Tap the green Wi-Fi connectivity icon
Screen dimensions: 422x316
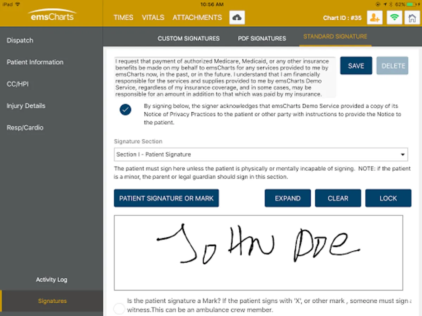(395, 18)
